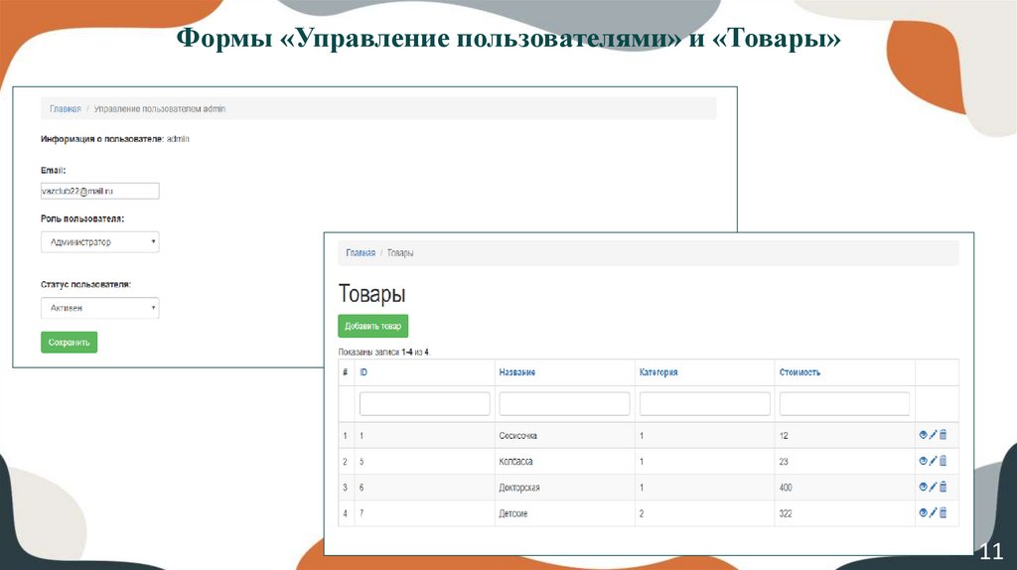The width and height of the screenshot is (1017, 570).
Task: Sort the table by ID column
Action: click(x=363, y=372)
